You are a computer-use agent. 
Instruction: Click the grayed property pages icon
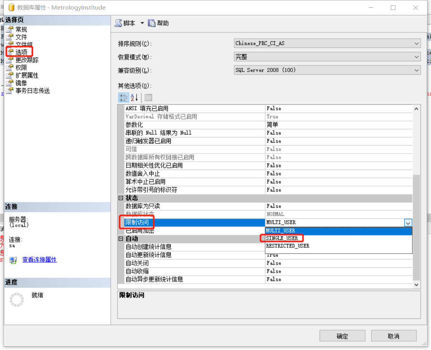pos(147,97)
